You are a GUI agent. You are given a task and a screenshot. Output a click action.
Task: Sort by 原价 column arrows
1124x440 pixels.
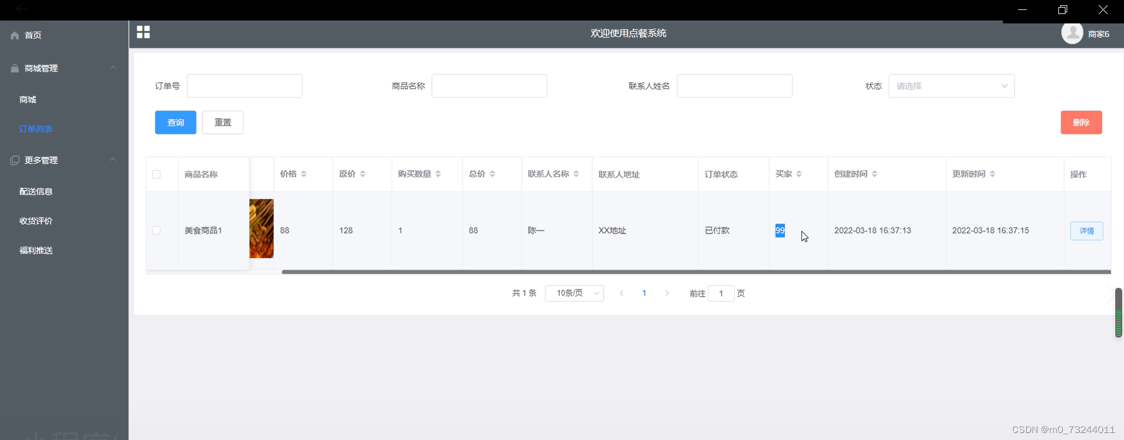[363, 174]
